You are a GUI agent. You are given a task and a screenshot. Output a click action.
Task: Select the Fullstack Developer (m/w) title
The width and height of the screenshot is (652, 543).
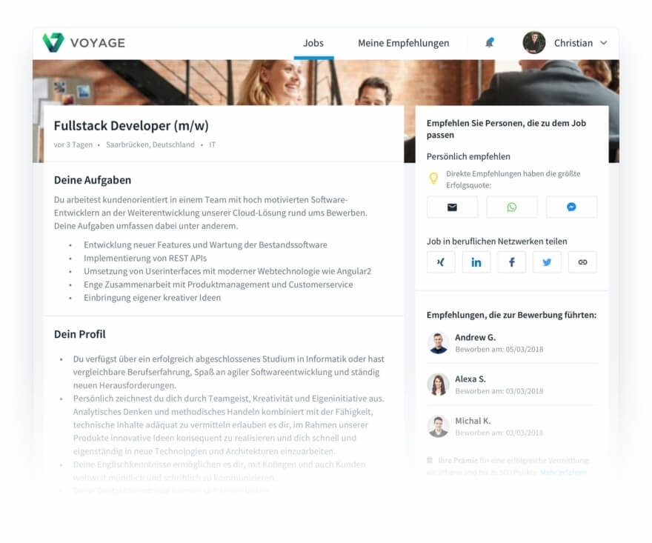point(131,125)
